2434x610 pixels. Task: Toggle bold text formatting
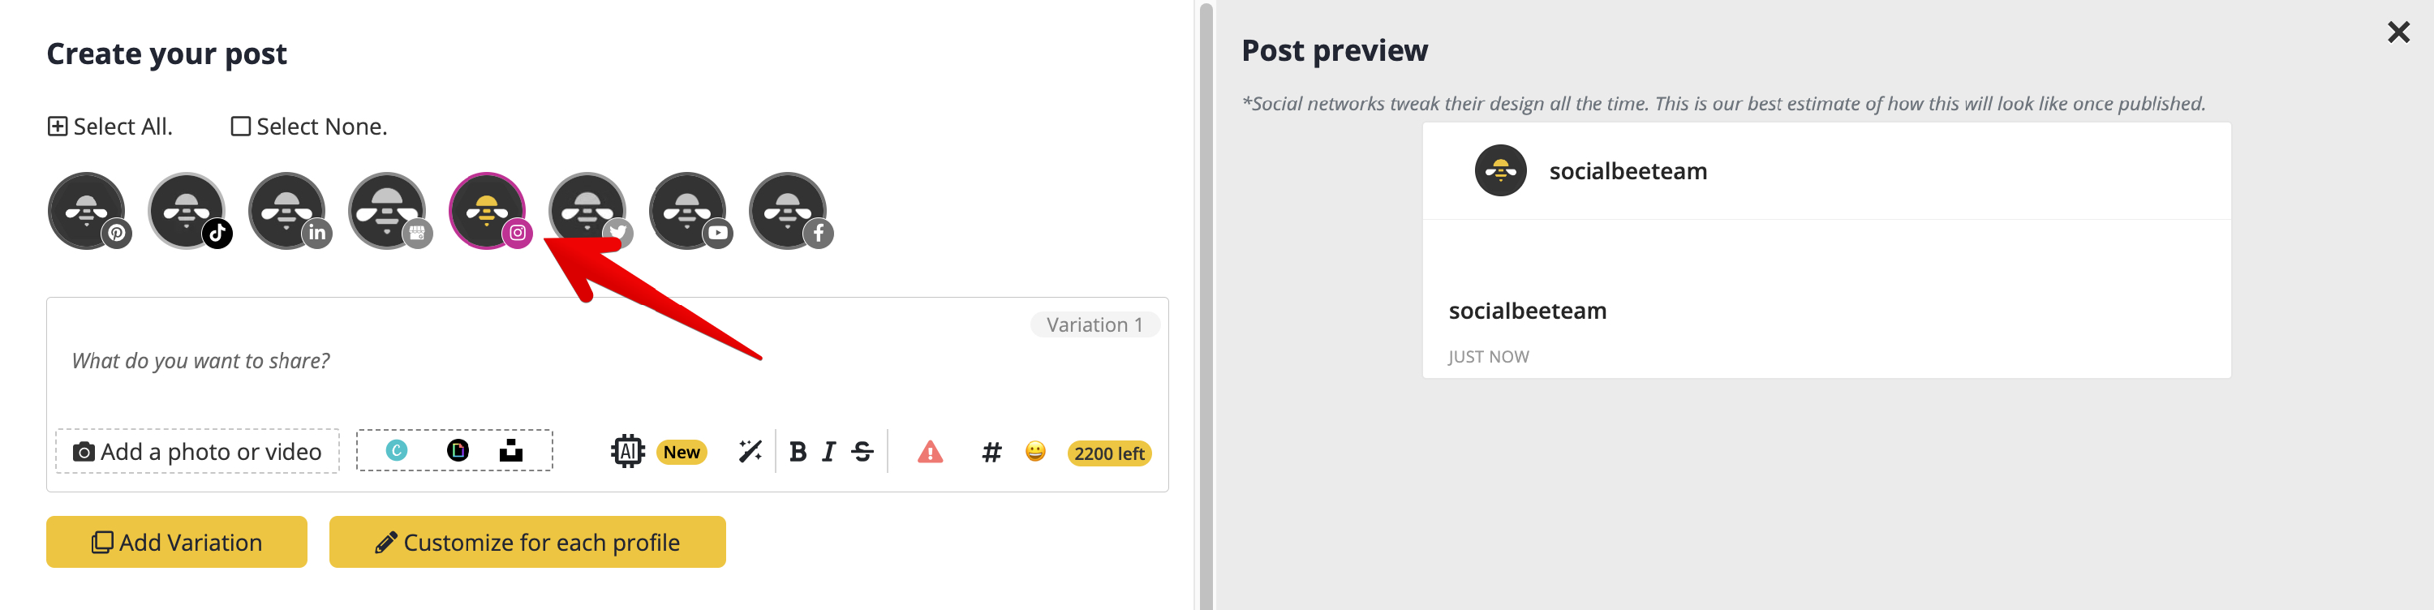point(798,453)
